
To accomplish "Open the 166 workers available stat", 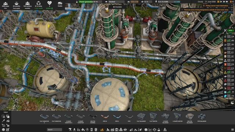I will click(x=28, y=5).
